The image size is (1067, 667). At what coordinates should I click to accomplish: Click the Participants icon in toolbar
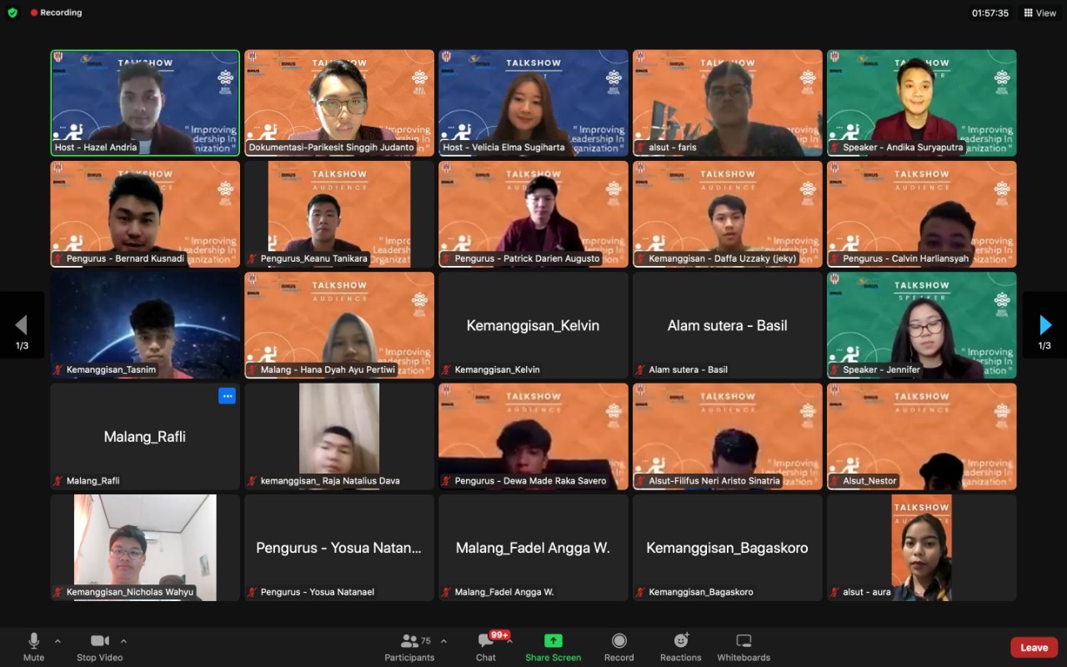pos(409,641)
